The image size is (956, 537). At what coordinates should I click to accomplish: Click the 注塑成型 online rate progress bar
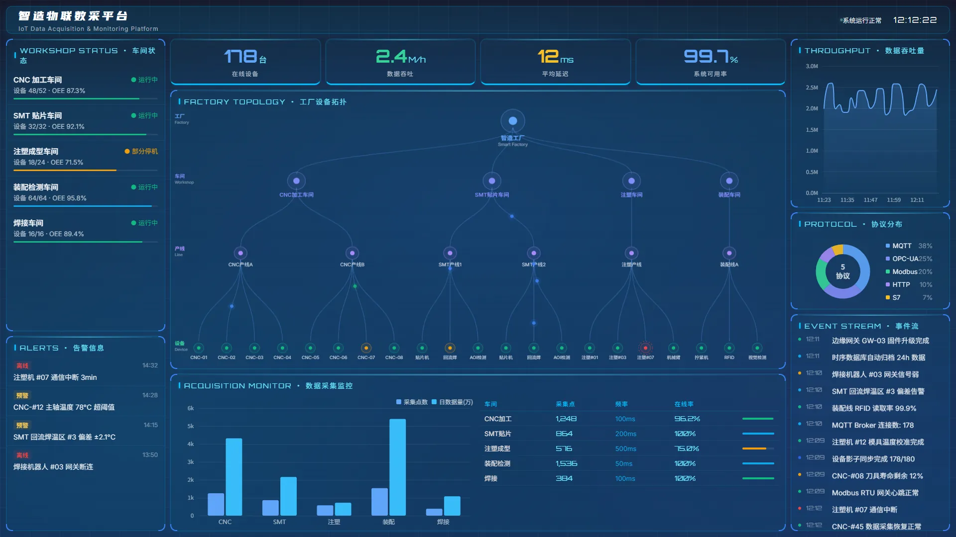pyautogui.click(x=758, y=448)
